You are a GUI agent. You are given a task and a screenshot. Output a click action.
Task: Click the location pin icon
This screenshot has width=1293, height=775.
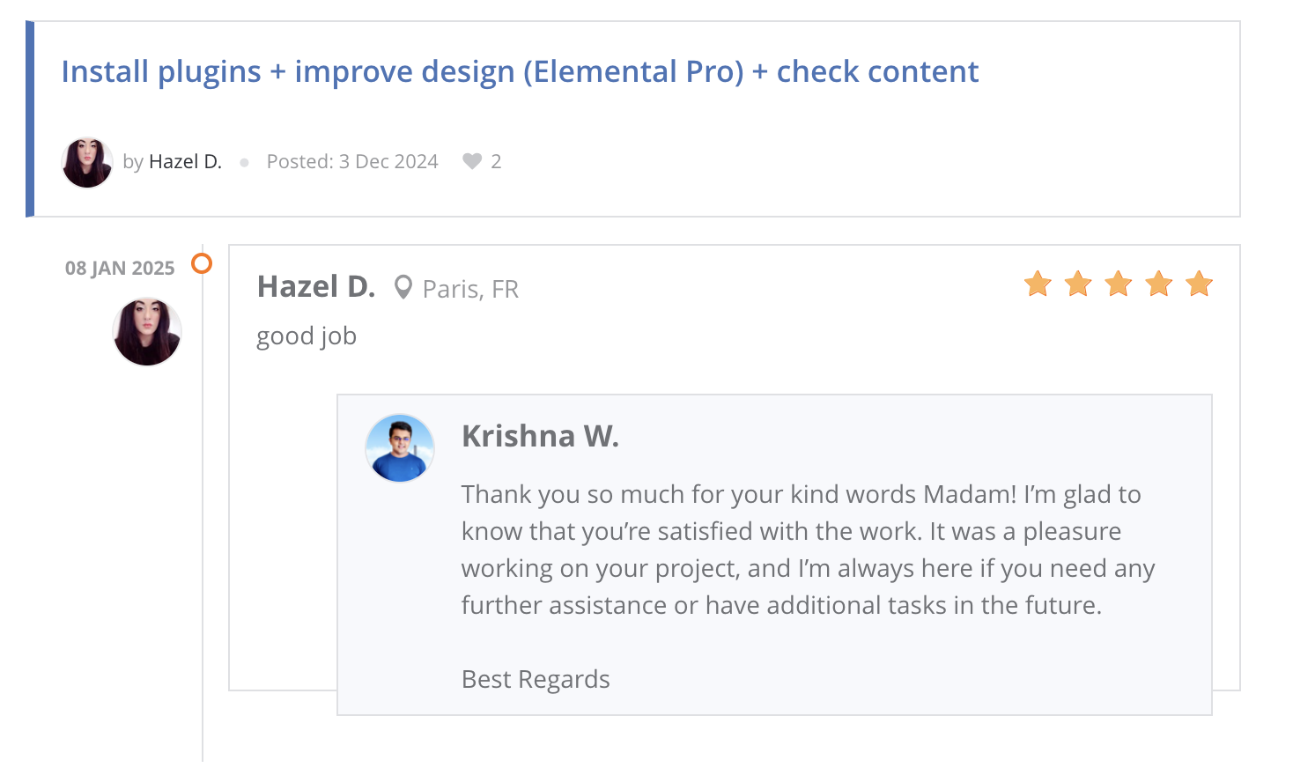[403, 287]
